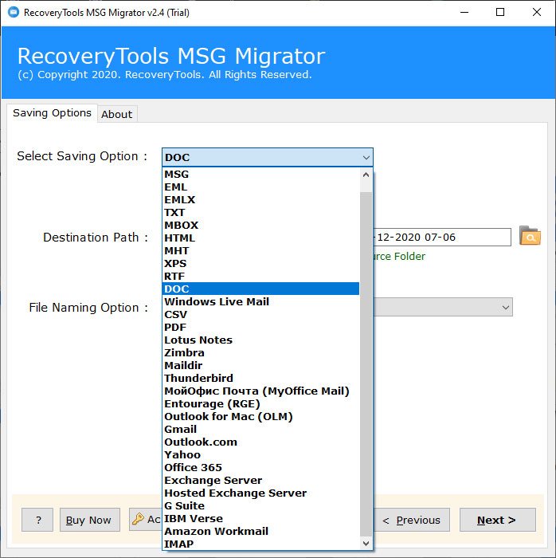The image size is (556, 558).
Task: Select RTF from the format list
Action: [260, 276]
